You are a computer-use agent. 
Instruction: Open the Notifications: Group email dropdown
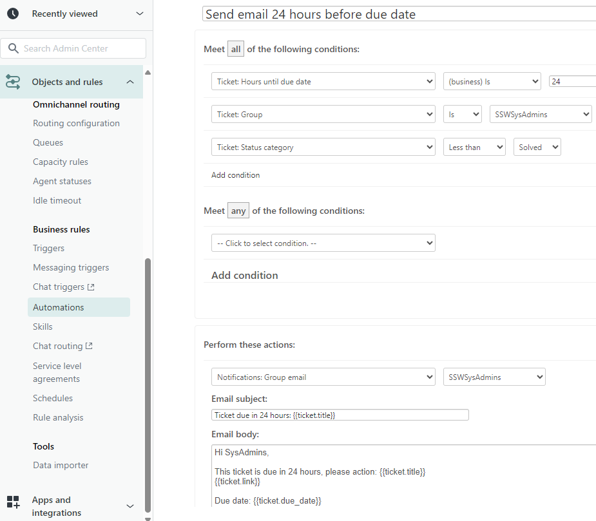pyautogui.click(x=323, y=377)
